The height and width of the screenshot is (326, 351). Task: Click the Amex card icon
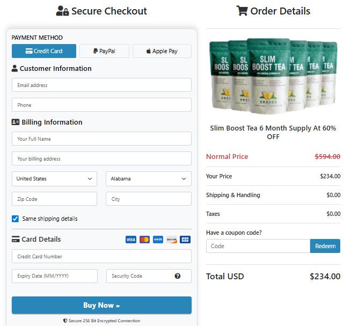coord(158,240)
